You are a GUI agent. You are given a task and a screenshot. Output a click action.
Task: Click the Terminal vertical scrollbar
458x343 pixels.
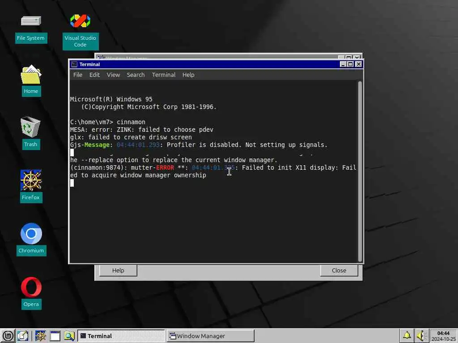tap(360, 171)
